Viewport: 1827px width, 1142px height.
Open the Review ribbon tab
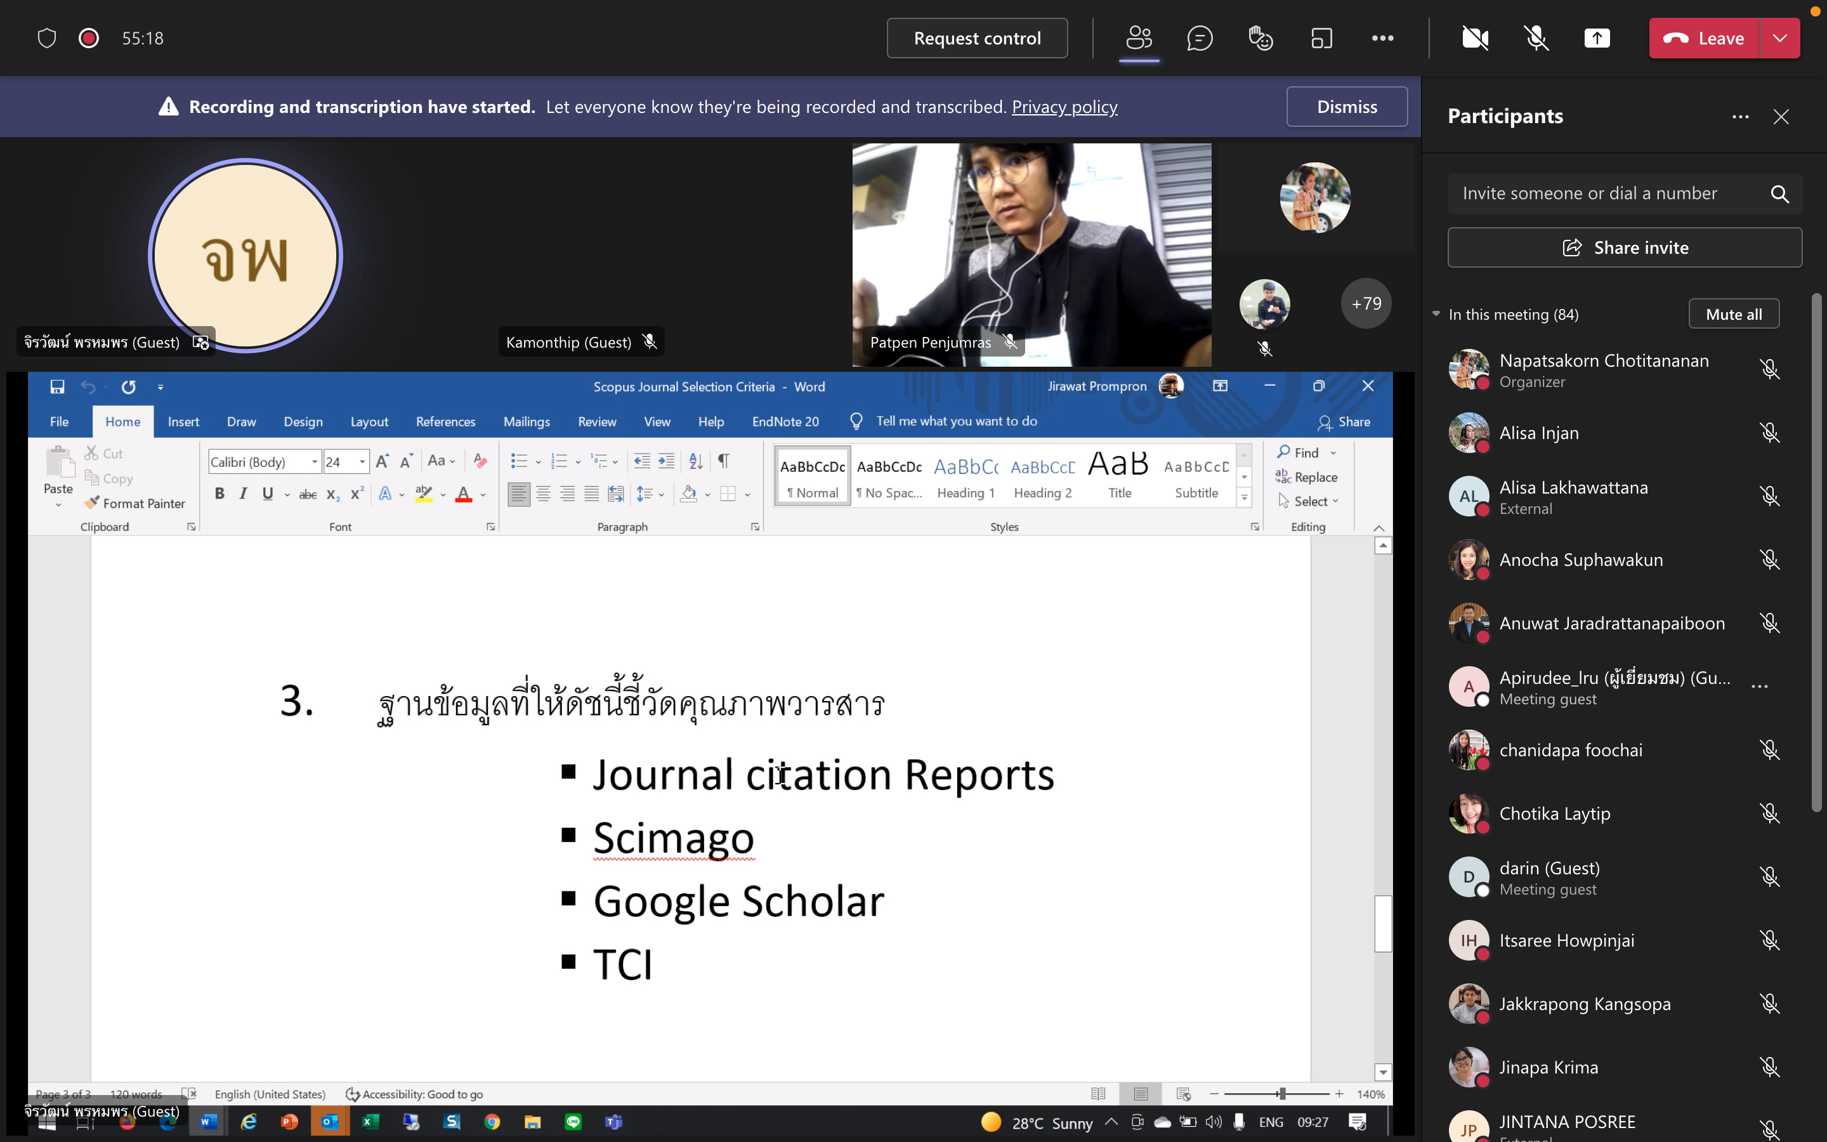(x=597, y=421)
